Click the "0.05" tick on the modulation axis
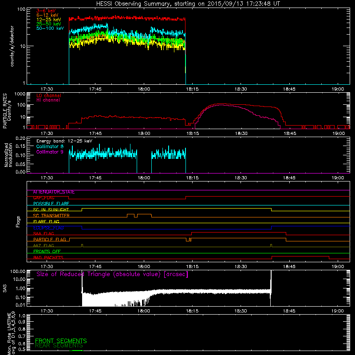Screen dimensions: 355x355 20,164
